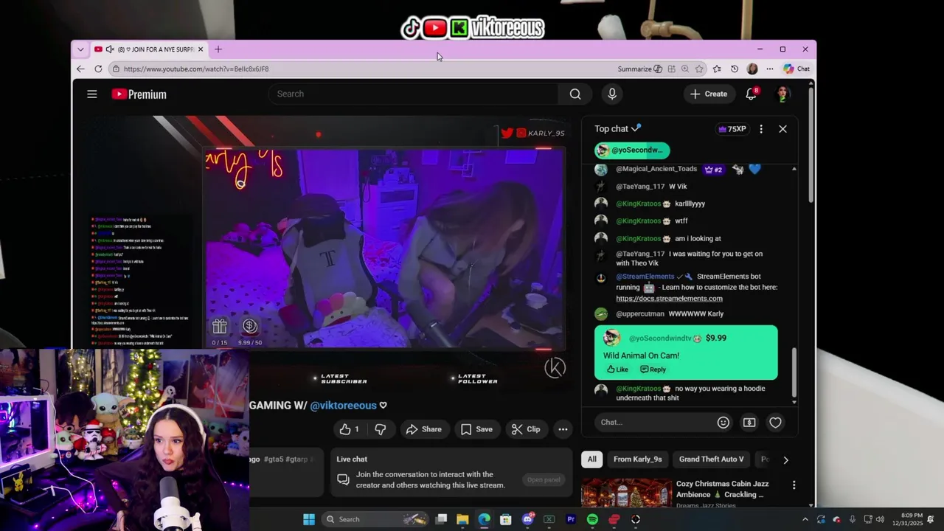Open YouTube account avatar menu
This screenshot has width=944, height=531.
[x=783, y=94]
